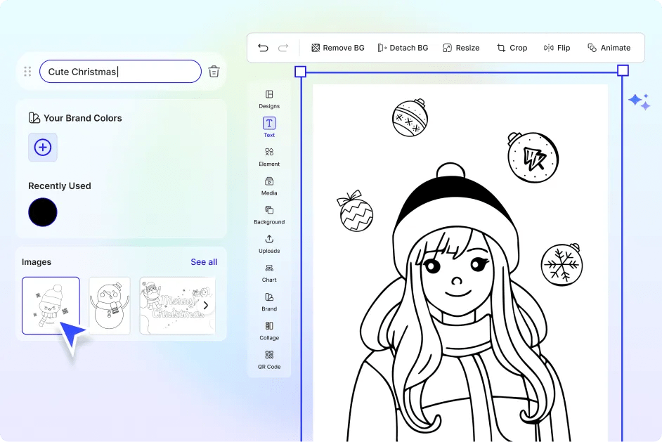
Task: Activate the Crop tool
Action: (x=512, y=48)
